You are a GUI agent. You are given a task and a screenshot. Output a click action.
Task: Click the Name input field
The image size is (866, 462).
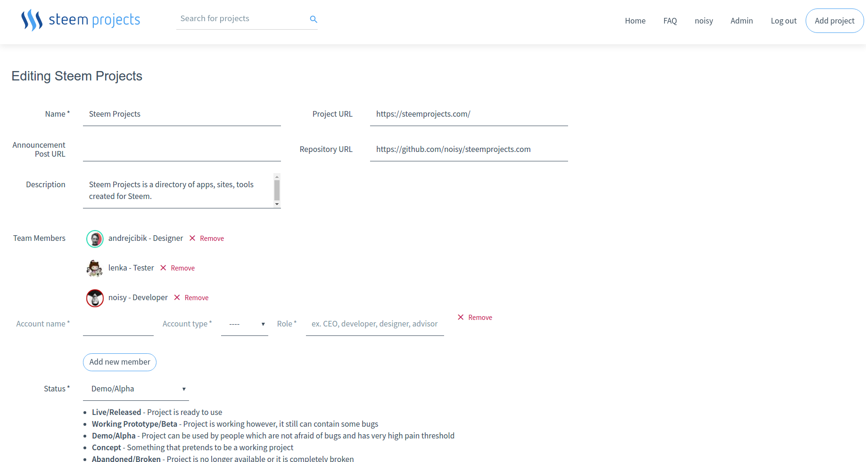[182, 114]
